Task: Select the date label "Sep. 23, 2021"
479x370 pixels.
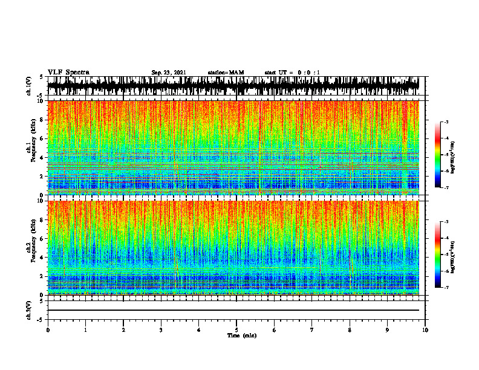Action: [x=169, y=73]
